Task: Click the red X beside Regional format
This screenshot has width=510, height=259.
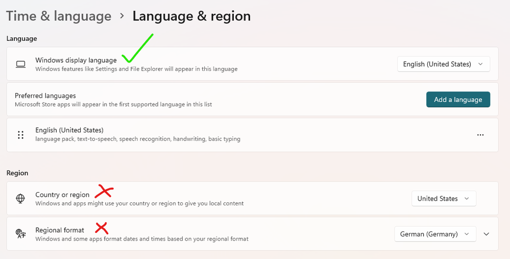Action: pyautogui.click(x=101, y=228)
